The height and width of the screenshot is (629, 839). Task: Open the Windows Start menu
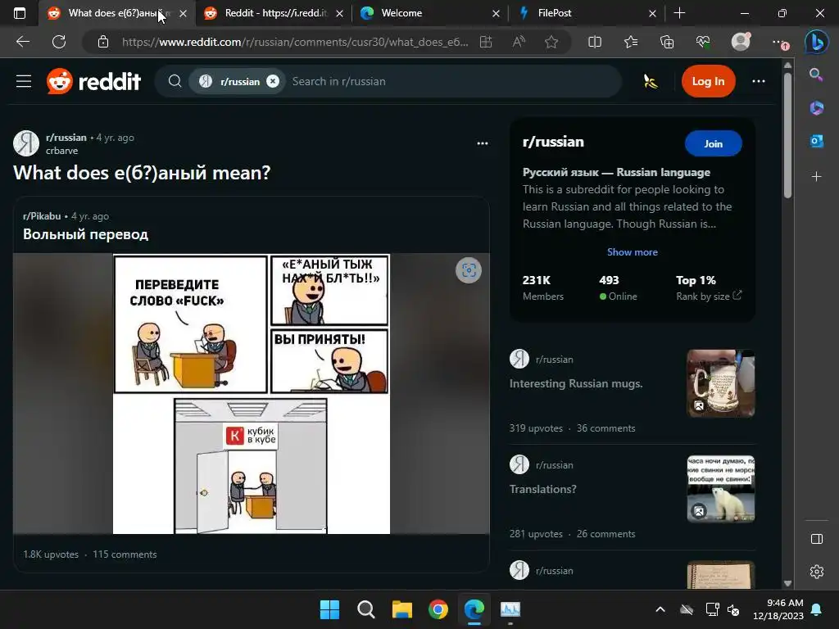tap(329, 609)
